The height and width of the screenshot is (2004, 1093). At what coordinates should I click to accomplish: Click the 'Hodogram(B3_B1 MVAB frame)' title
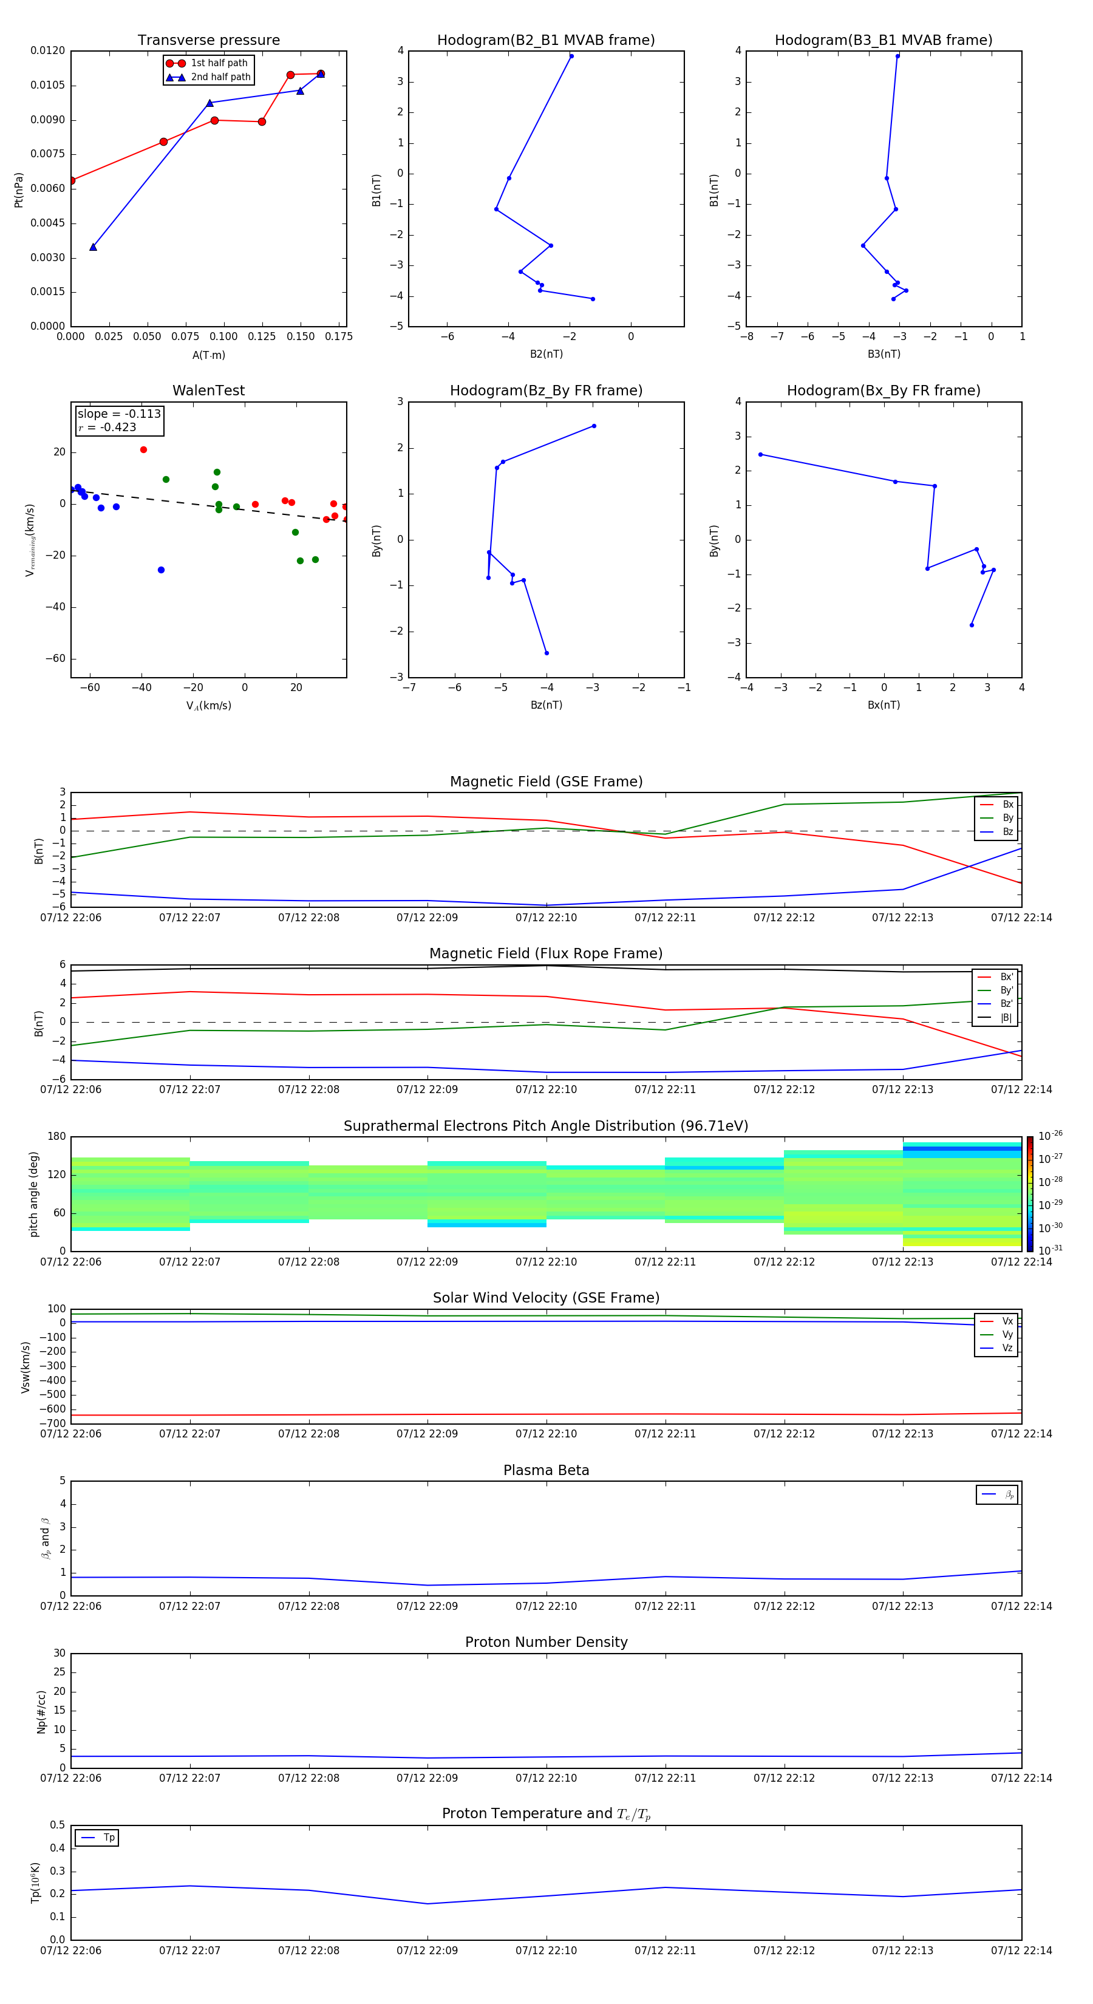[x=883, y=39]
